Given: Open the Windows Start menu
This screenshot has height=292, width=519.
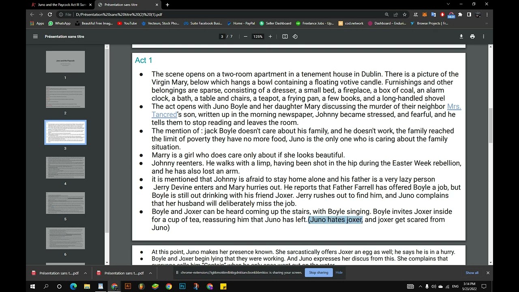Looking at the screenshot, I should [33, 286].
